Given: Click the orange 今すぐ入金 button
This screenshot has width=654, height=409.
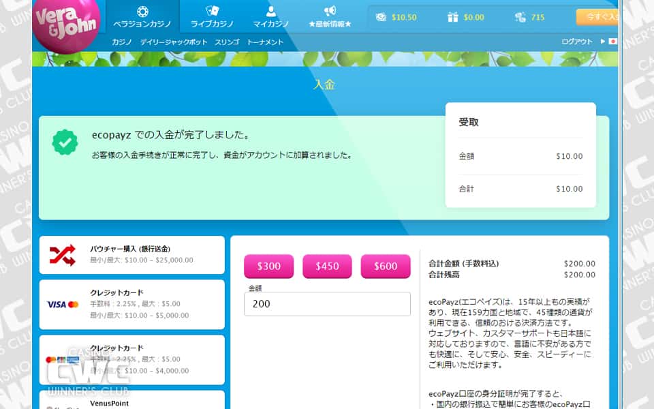Looking at the screenshot, I should [597, 17].
